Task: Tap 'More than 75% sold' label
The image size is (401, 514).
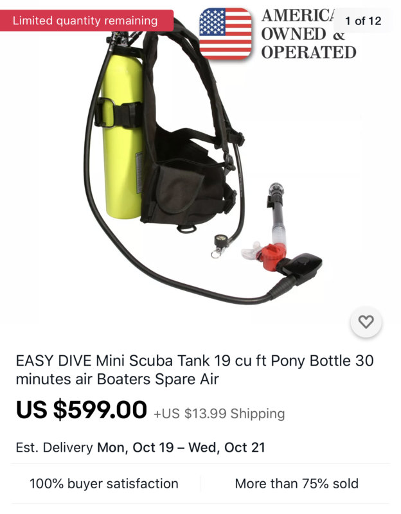Action: tap(297, 484)
